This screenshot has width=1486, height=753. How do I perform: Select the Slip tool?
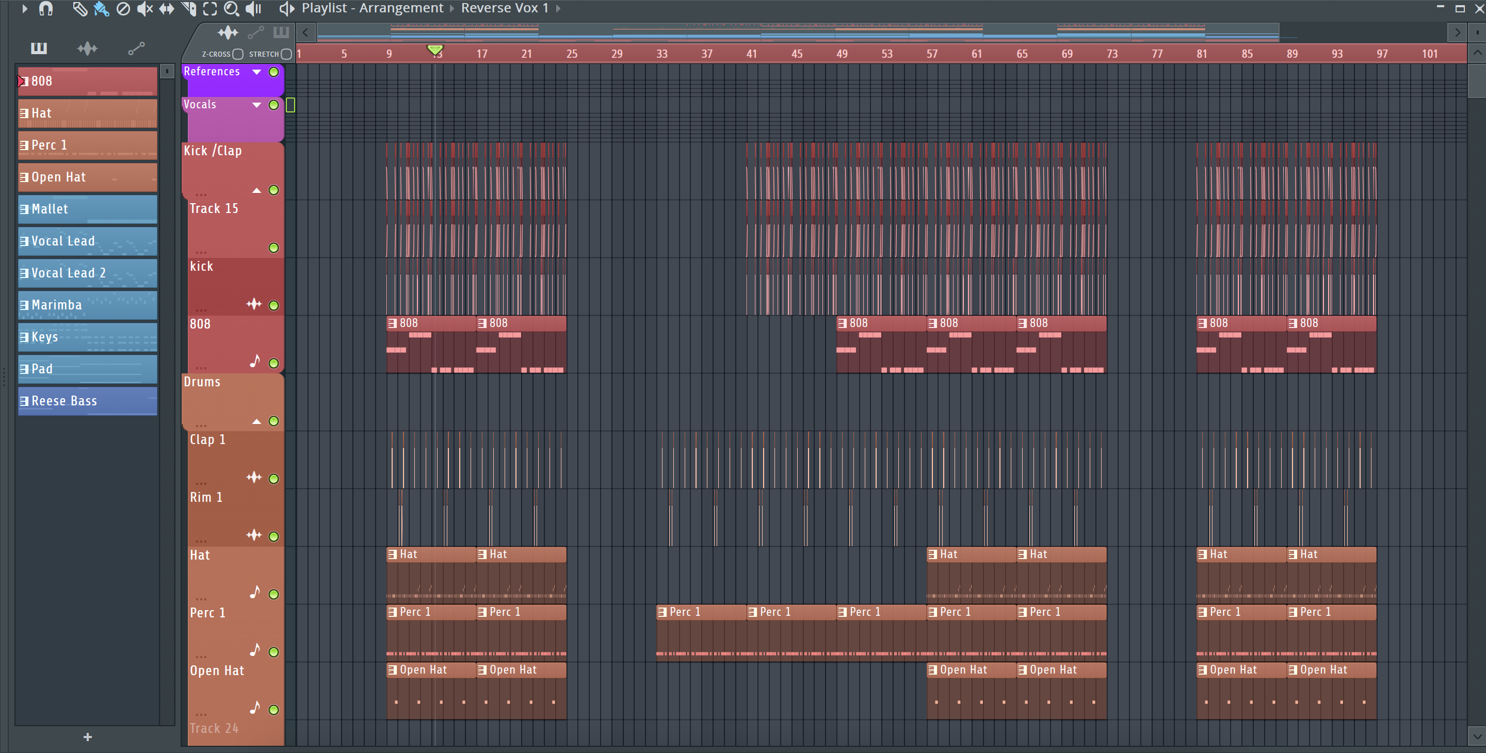(x=167, y=9)
